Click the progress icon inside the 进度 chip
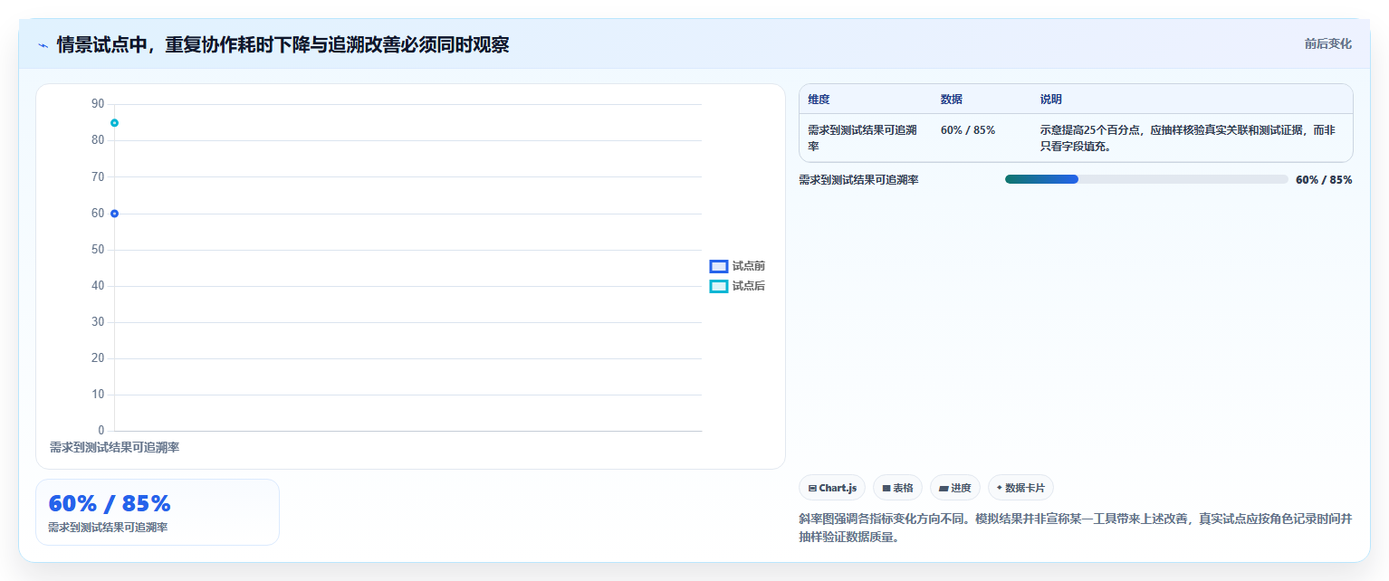The image size is (1389, 581). (x=944, y=488)
